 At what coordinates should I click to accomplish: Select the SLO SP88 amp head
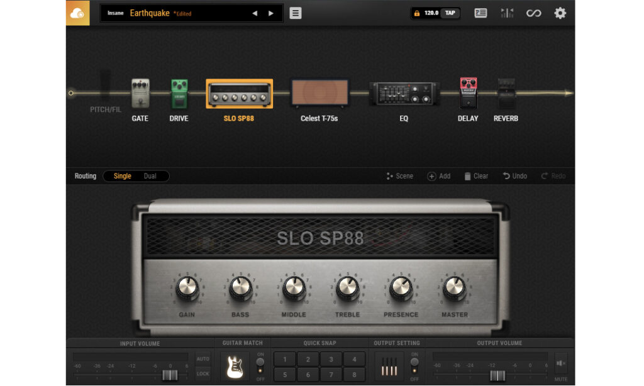pos(240,94)
